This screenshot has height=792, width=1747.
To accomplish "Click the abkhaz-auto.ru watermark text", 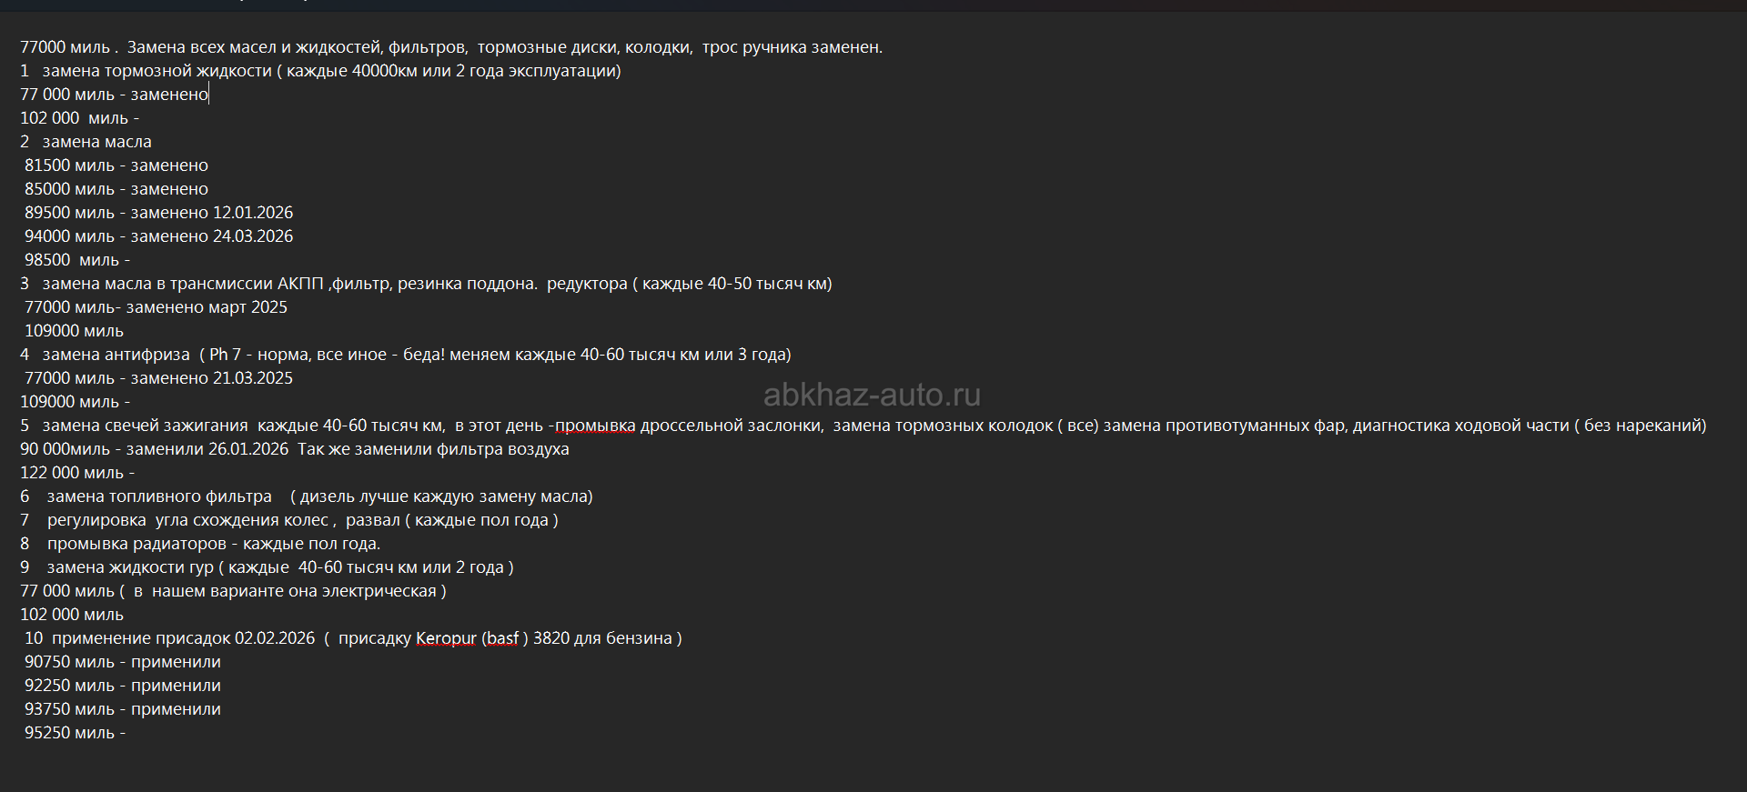I will tap(872, 395).
